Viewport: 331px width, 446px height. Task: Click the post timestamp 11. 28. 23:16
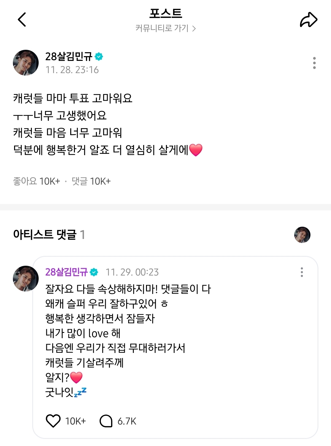click(72, 70)
